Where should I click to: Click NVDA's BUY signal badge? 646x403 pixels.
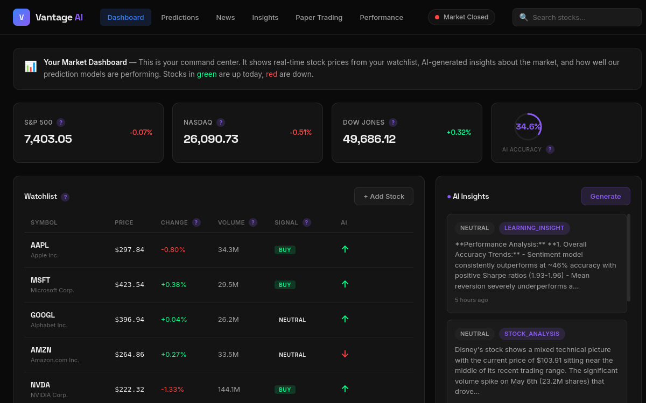(x=285, y=390)
